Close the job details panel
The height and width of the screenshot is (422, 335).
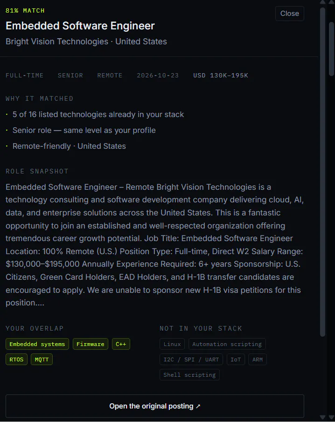coord(289,14)
